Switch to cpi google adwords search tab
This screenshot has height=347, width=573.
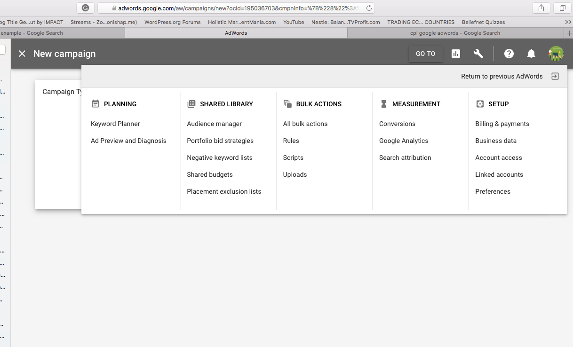(x=455, y=33)
